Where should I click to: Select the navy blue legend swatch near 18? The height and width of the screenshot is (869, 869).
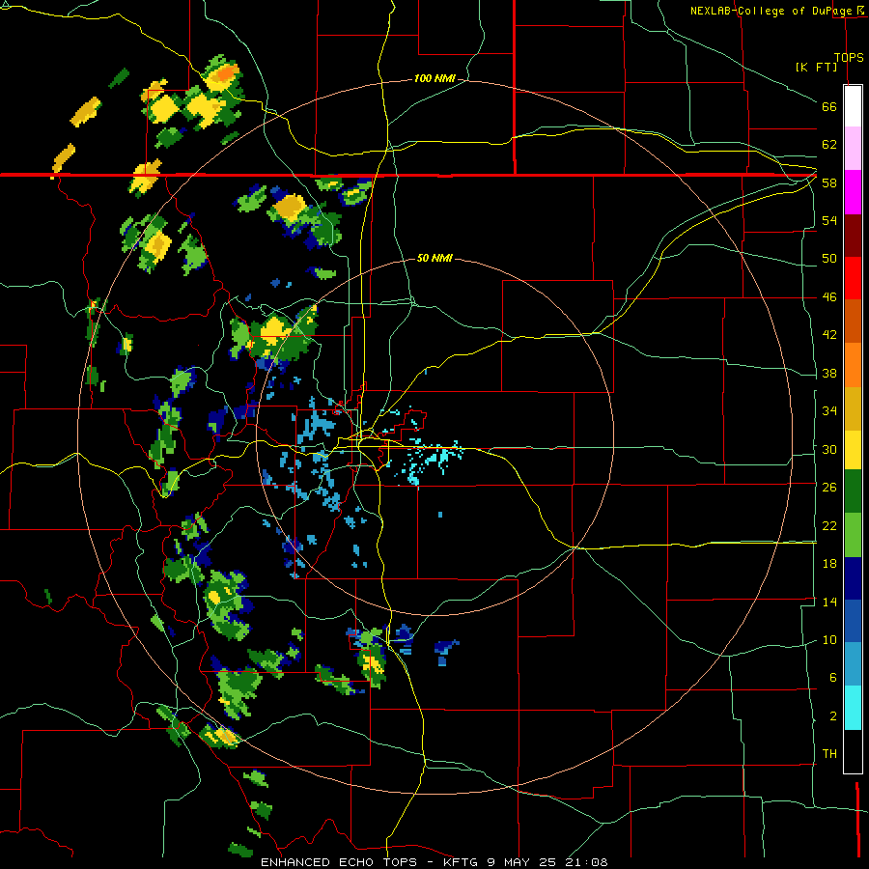(853, 578)
